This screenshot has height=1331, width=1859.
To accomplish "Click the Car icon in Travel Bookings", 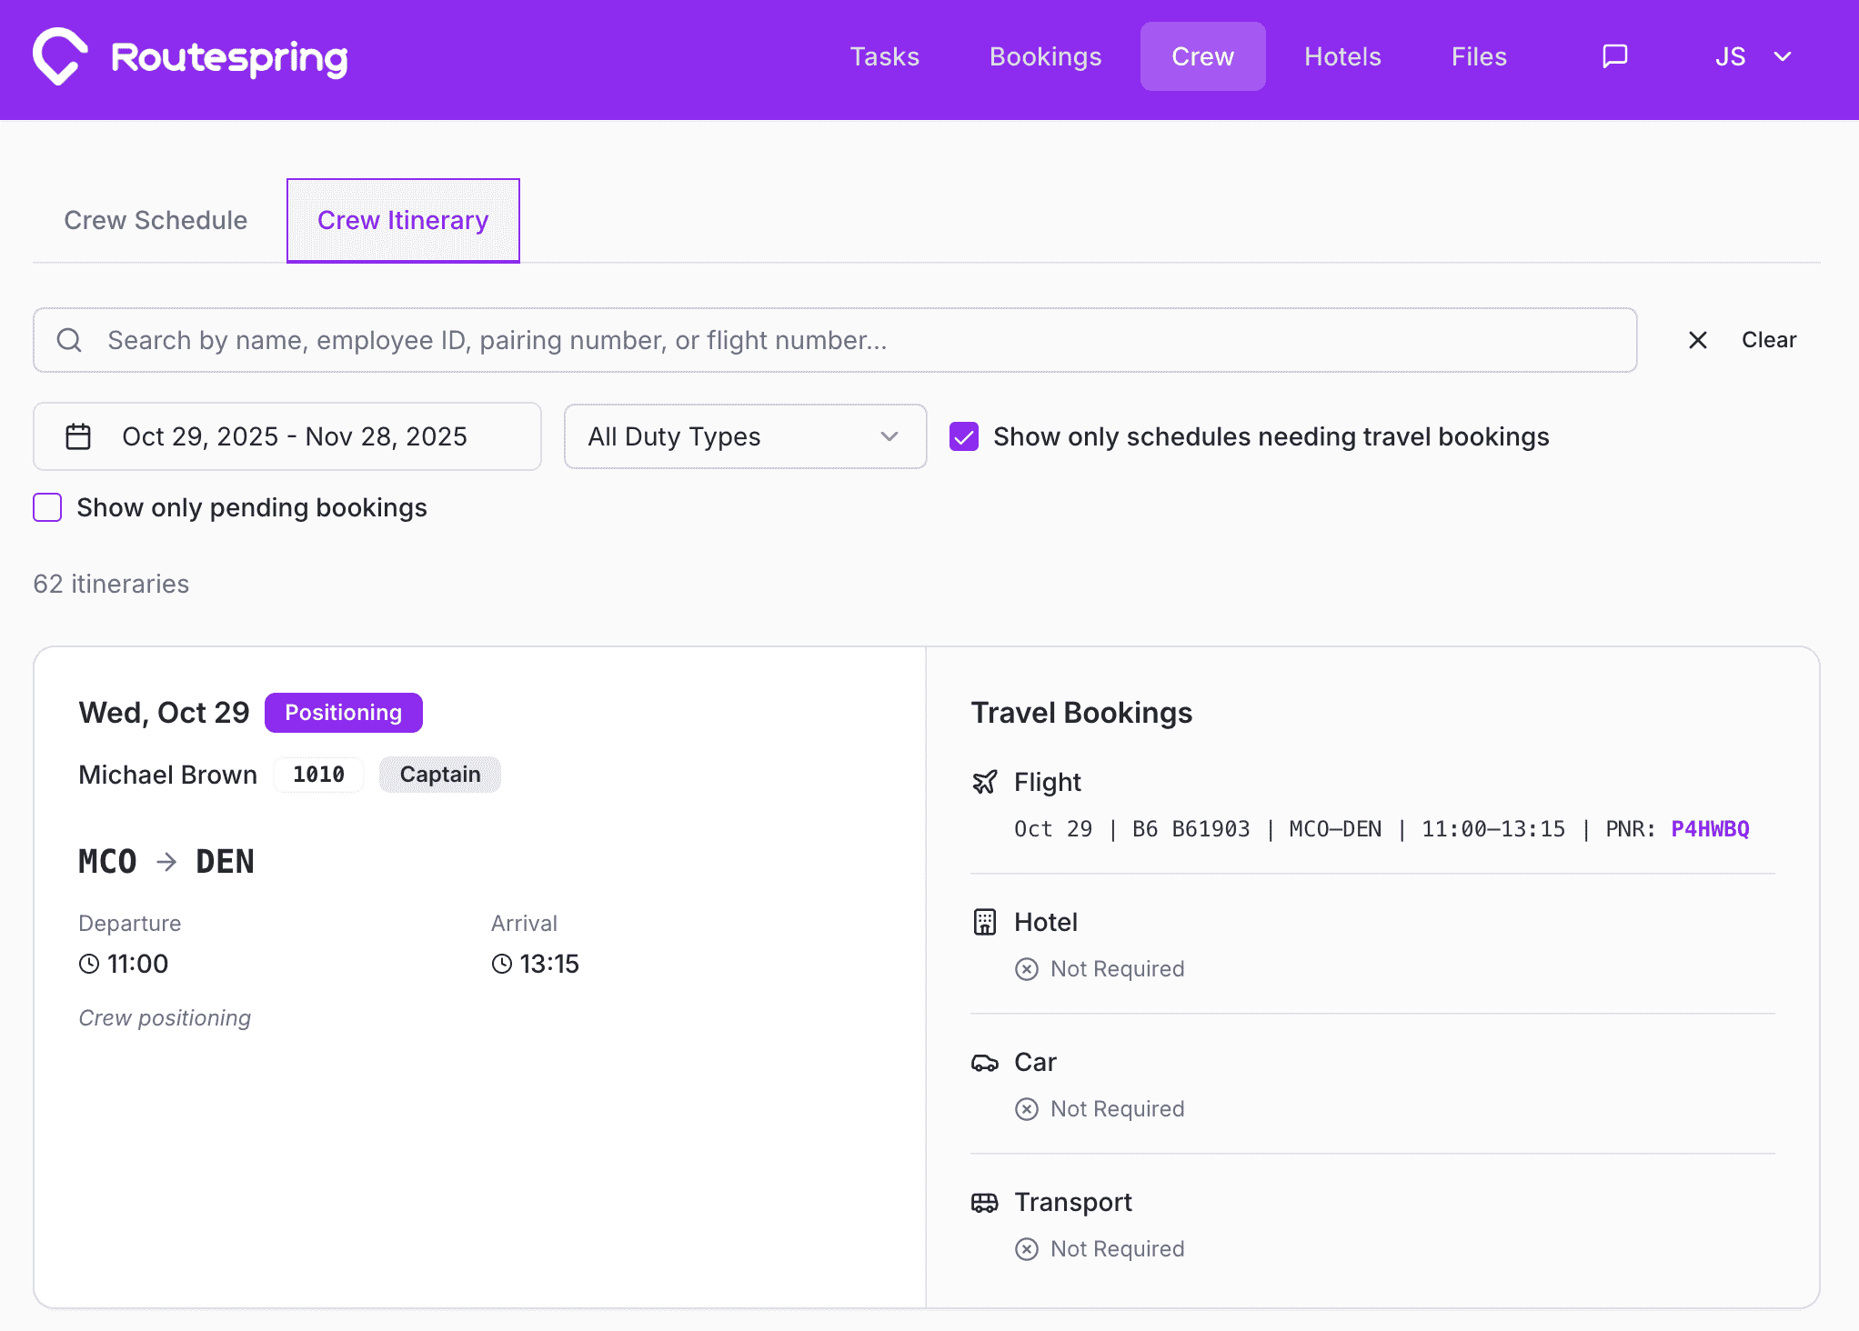I will pyautogui.click(x=985, y=1062).
